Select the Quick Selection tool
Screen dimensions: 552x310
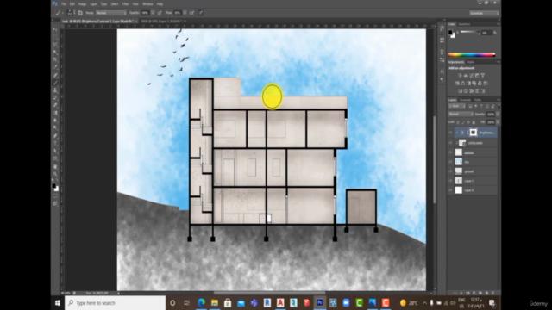55,53
